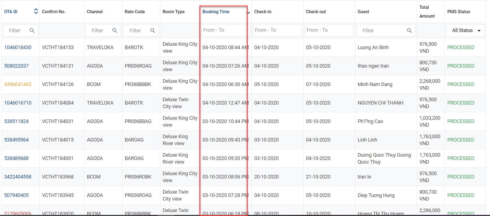Screen dimensions: 490x216
Task: Open the All Status dropdown
Action: (x=465, y=30)
